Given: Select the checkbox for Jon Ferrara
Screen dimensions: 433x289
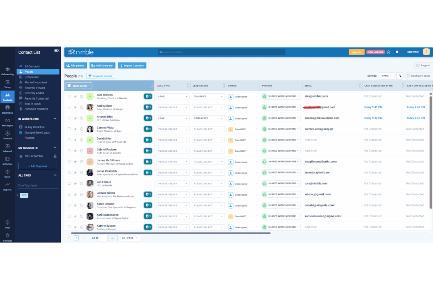Looking at the screenshot, I should coord(69,183).
